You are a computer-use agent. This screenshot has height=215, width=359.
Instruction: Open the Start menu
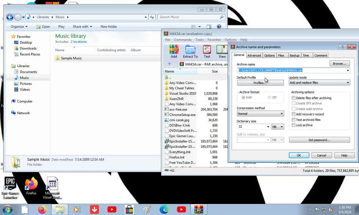pos(8,209)
